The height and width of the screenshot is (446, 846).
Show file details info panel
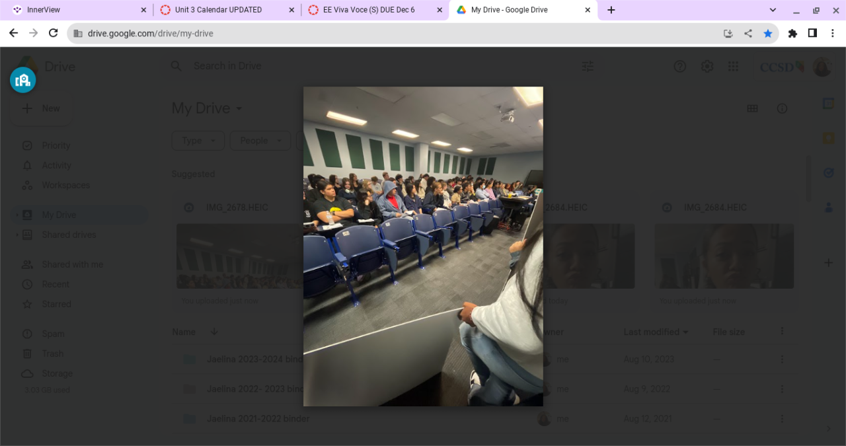[782, 108]
